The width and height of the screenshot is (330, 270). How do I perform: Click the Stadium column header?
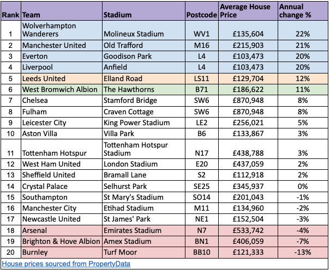pyautogui.click(x=144, y=11)
